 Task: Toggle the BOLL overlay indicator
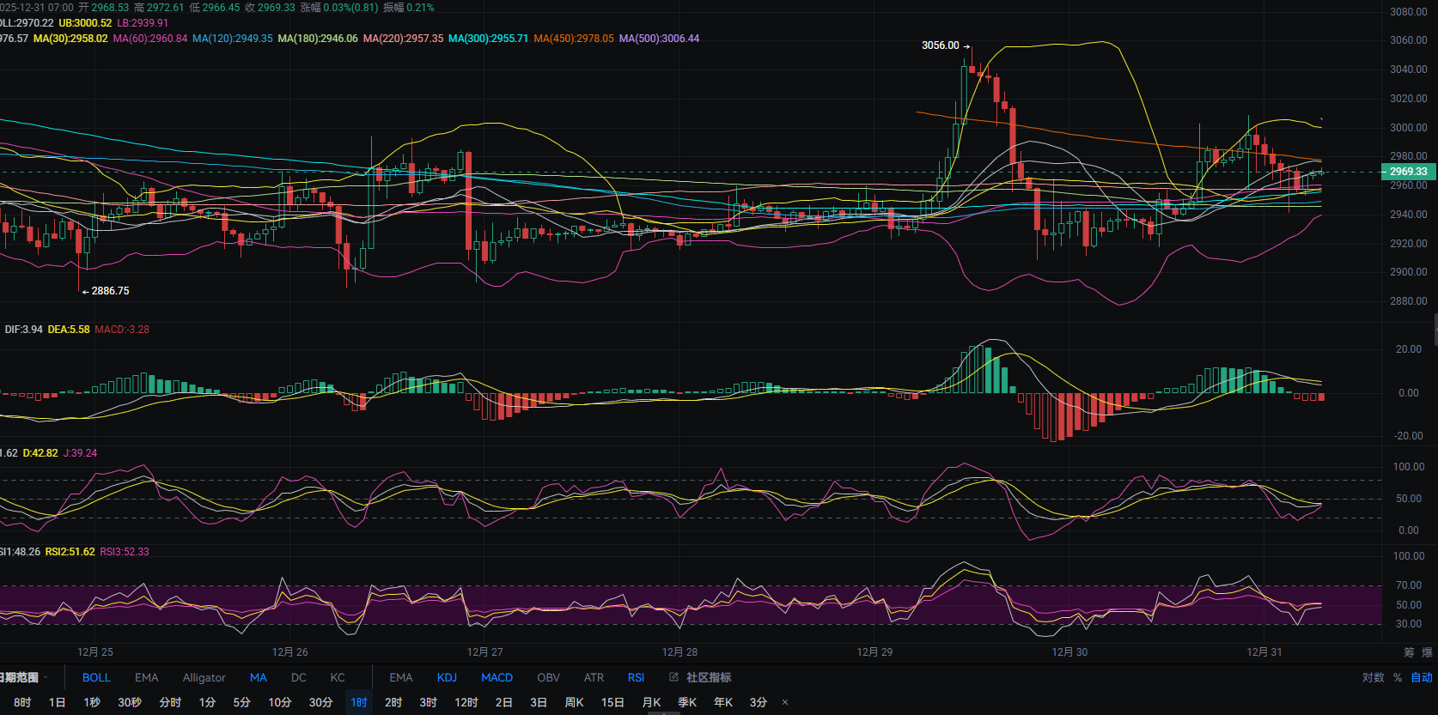(96, 677)
